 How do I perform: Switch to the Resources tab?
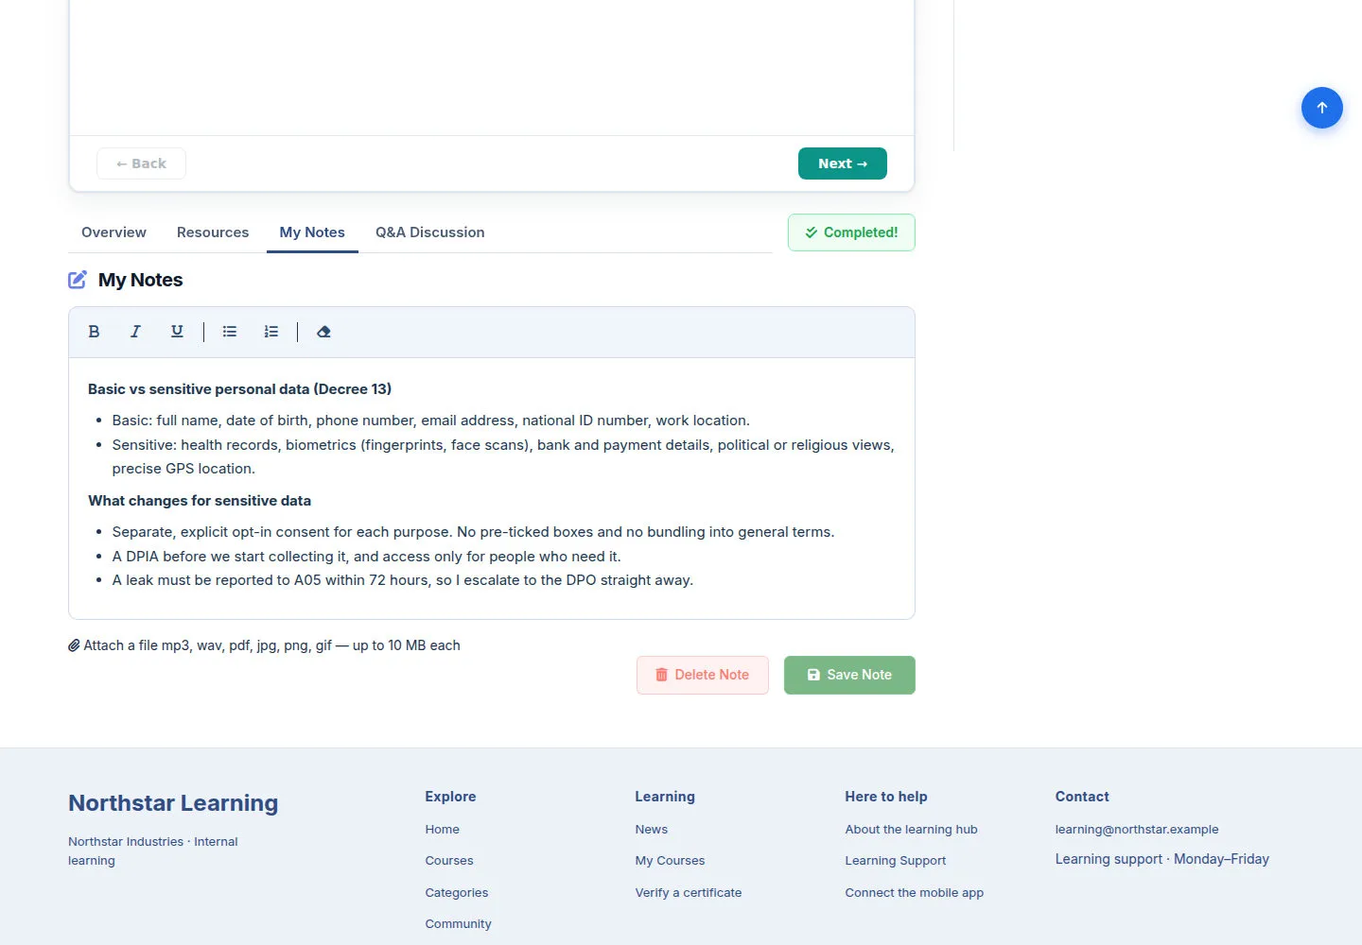[213, 232]
